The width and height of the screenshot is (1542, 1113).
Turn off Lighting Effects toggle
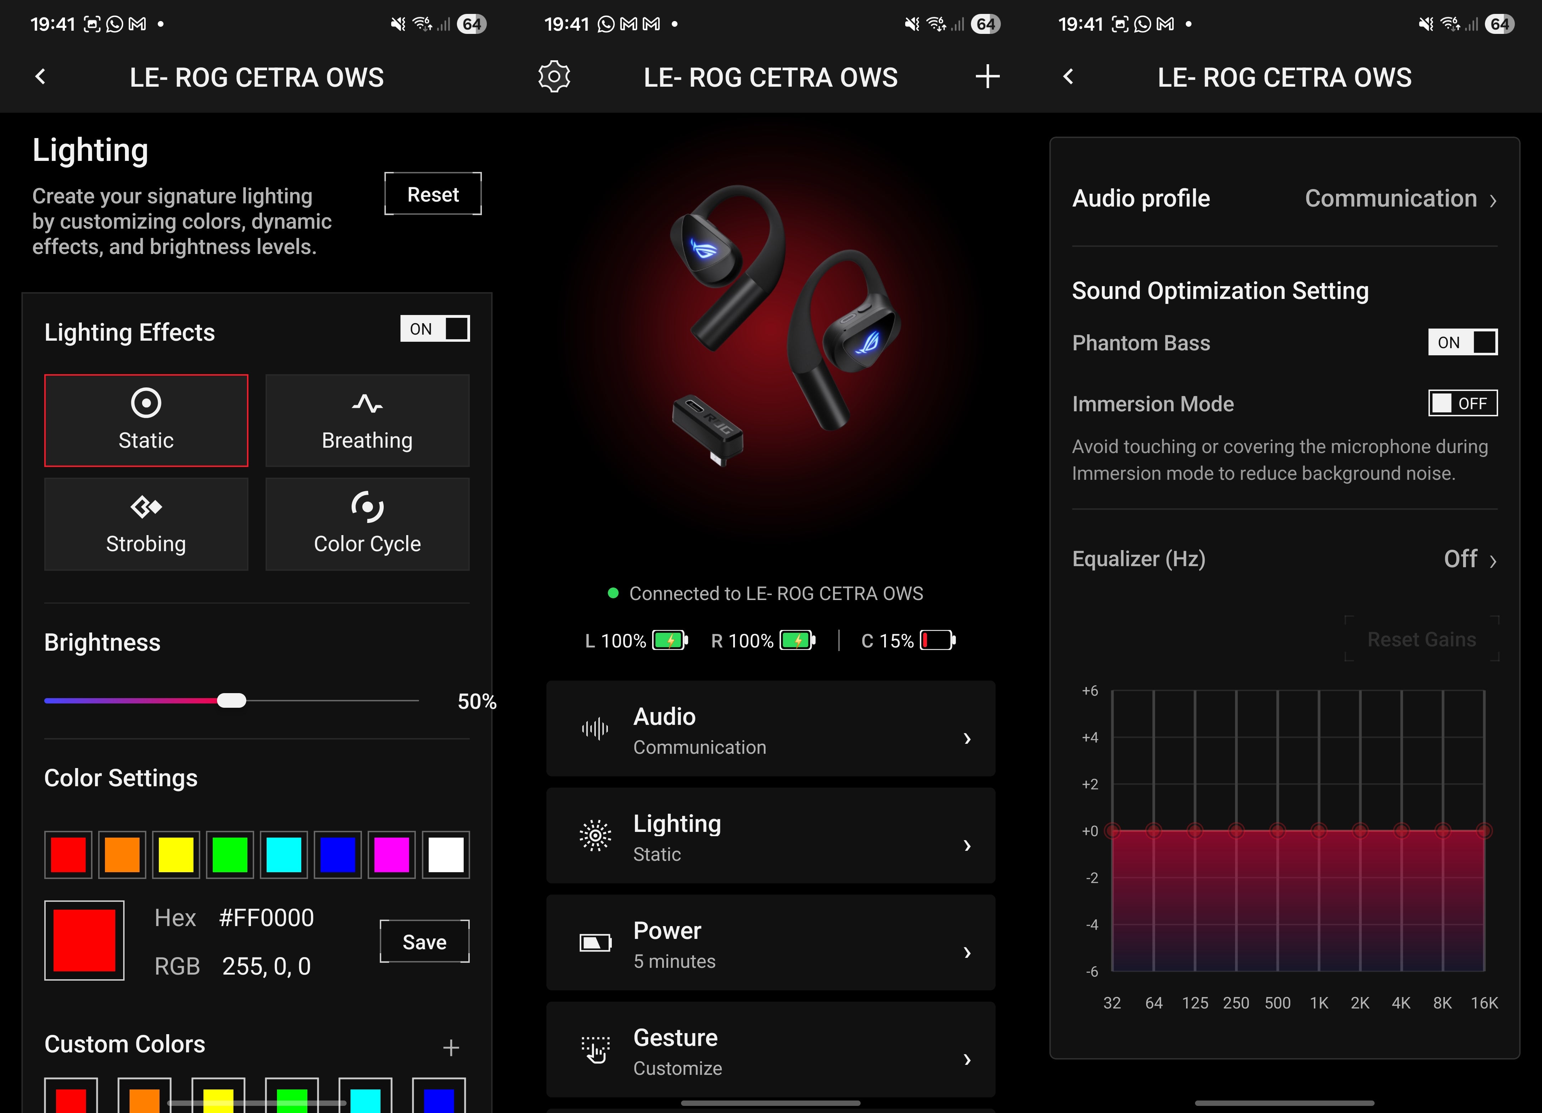435,329
